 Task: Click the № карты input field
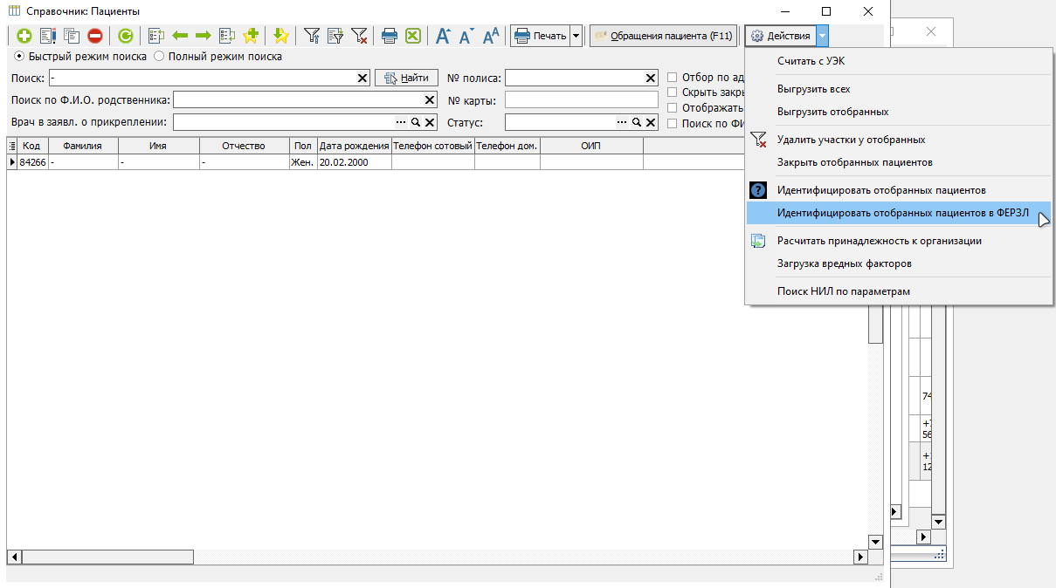581,100
